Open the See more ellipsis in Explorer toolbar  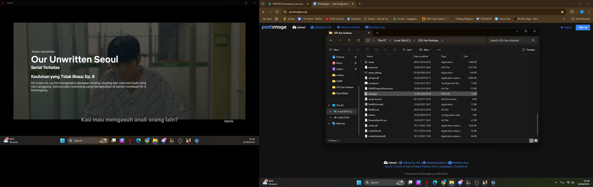(439, 49)
